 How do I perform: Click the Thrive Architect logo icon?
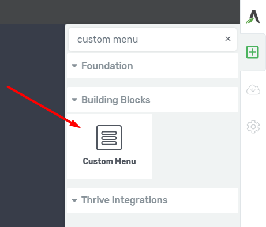click(x=253, y=17)
